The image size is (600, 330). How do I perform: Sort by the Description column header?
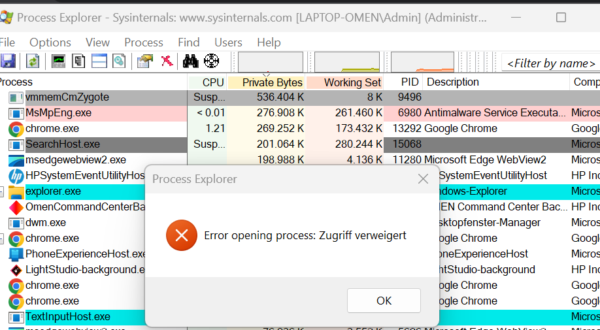coord(496,82)
